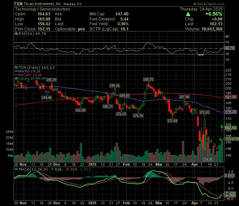Click the 'MACD(12,26,9)' indicator label
The width and height of the screenshot is (239, 206).
pyautogui.click(x=33, y=169)
